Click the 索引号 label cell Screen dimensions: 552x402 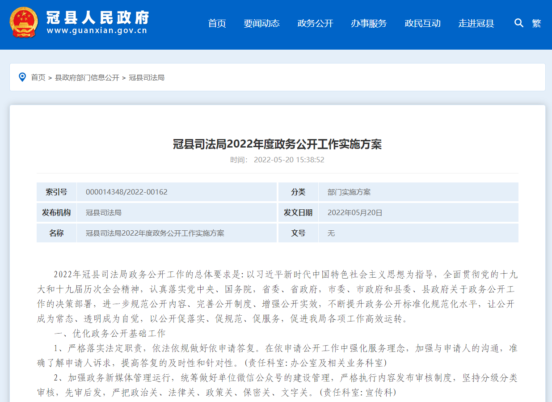coord(56,192)
